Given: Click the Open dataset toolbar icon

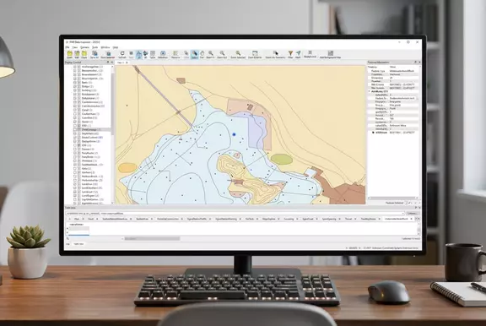Looking at the screenshot, I should click(x=70, y=55).
